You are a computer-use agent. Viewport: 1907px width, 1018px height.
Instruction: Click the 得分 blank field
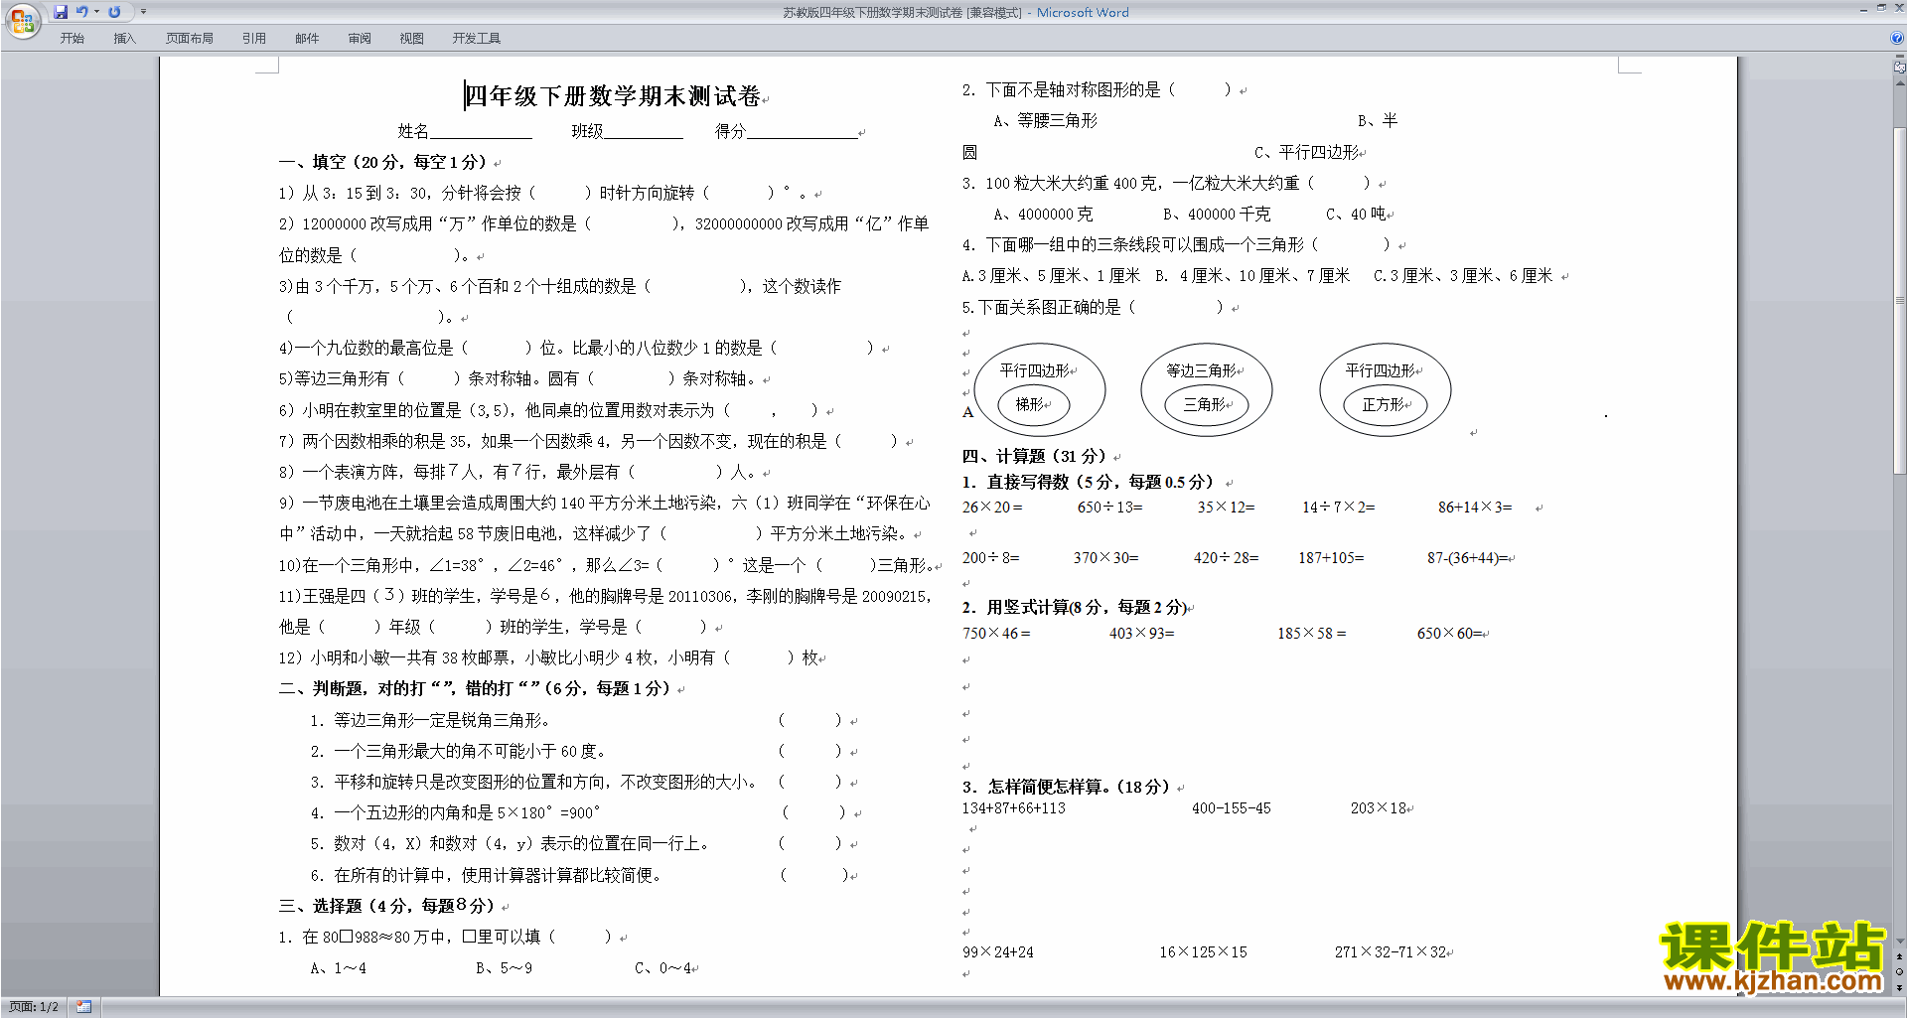[803, 131]
